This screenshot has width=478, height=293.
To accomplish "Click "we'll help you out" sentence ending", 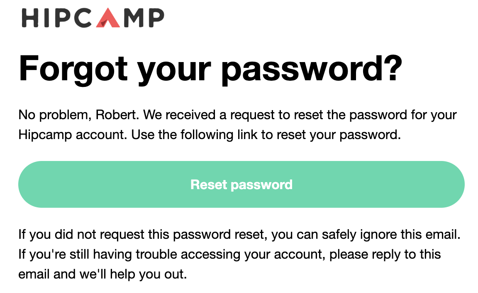I will click(x=133, y=274).
